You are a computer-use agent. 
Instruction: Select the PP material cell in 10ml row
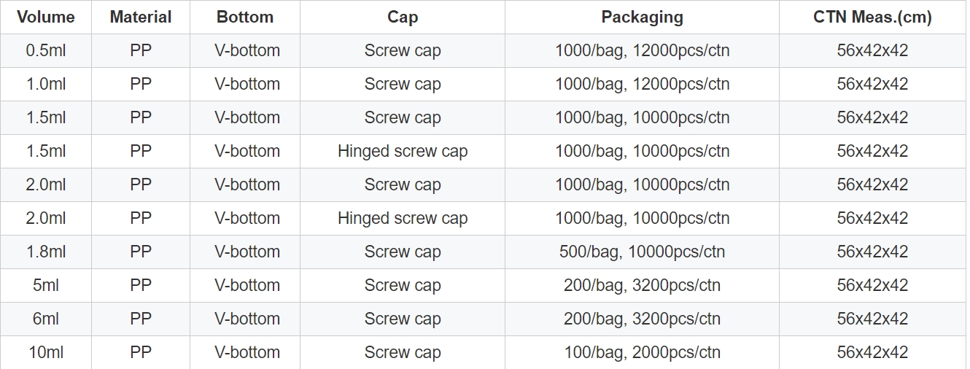click(x=141, y=353)
